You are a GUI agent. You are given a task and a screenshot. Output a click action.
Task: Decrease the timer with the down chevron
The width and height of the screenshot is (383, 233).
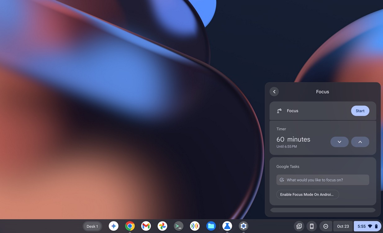[x=339, y=142]
